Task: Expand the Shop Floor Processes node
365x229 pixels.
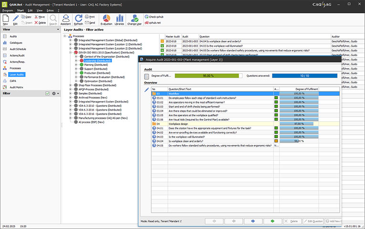Action: [71, 85]
